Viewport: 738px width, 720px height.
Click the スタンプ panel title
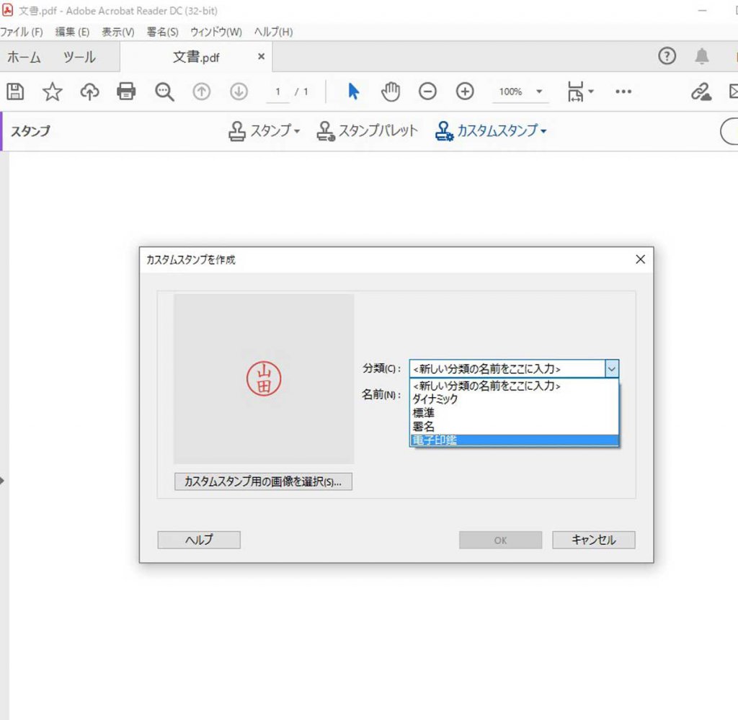(30, 131)
